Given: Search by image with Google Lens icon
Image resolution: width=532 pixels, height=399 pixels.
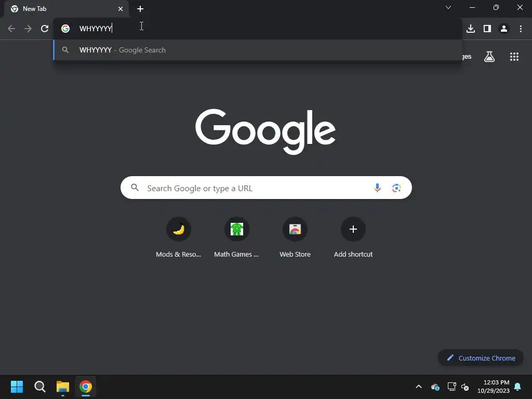Looking at the screenshot, I should (x=396, y=188).
